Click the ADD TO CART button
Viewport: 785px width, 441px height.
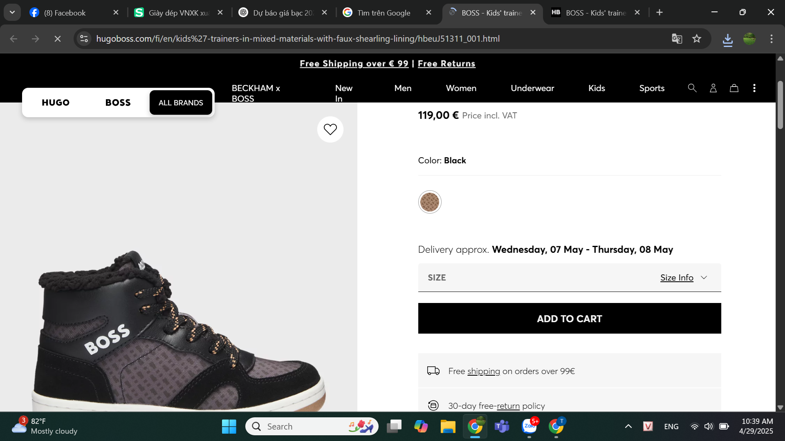[x=569, y=318]
